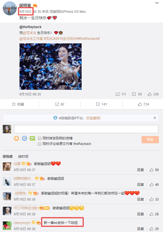The image size is (163, 232).
Task: Open the post options chevron menu
Action: click(x=157, y=3)
